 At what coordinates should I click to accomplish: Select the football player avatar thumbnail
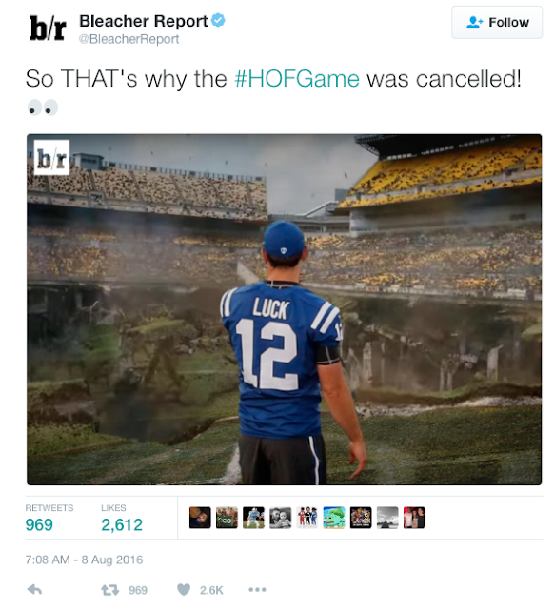pos(254,518)
